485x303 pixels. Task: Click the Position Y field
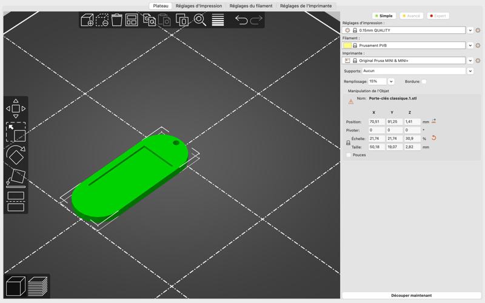pos(395,122)
